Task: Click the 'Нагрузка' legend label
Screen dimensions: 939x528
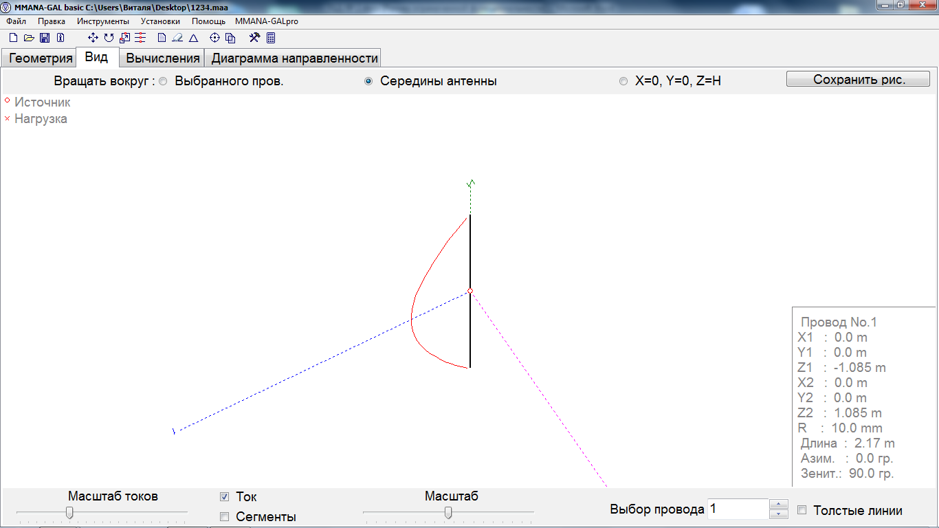Action: click(x=41, y=118)
